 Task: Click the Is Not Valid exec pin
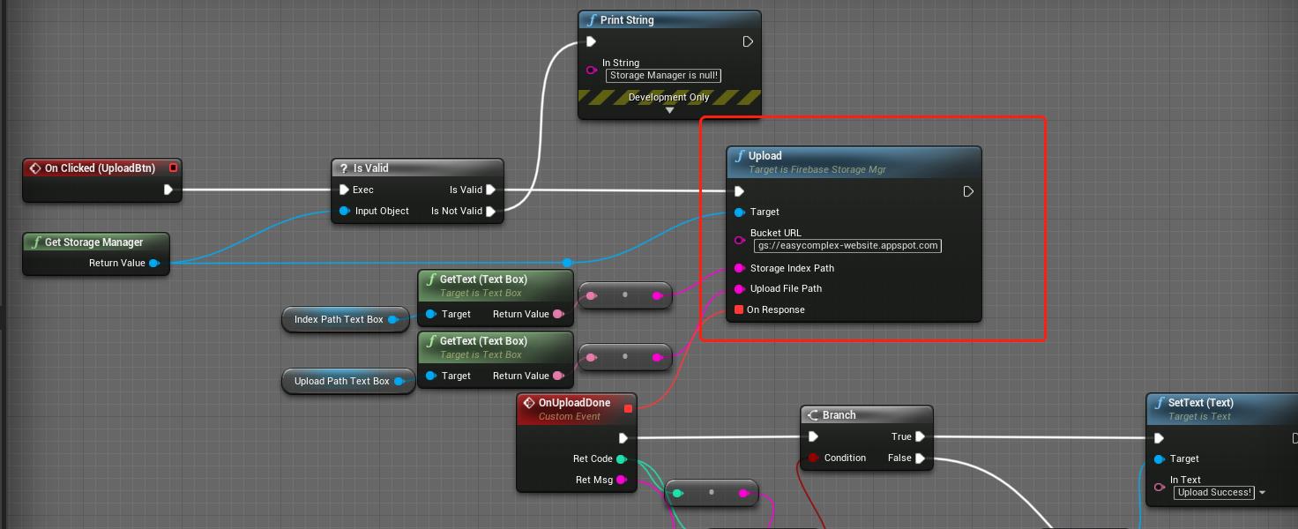coord(491,211)
